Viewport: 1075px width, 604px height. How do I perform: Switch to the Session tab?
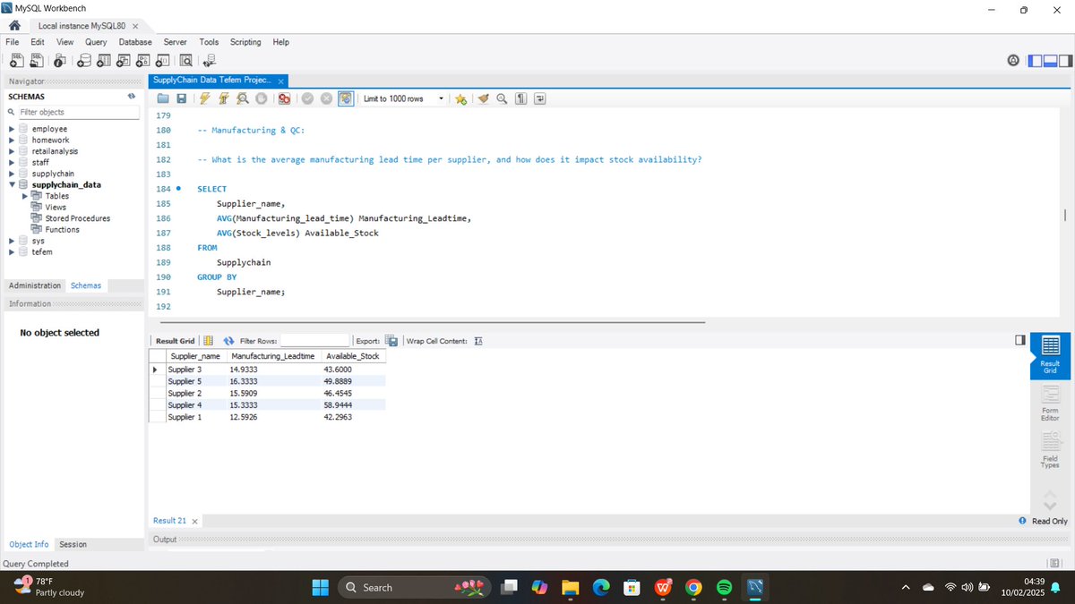point(73,544)
